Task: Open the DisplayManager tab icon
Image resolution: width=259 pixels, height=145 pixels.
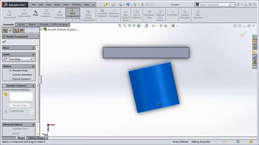Action: [x=21, y=31]
